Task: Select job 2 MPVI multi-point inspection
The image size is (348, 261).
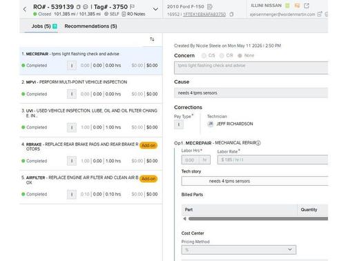Action: click(x=90, y=89)
